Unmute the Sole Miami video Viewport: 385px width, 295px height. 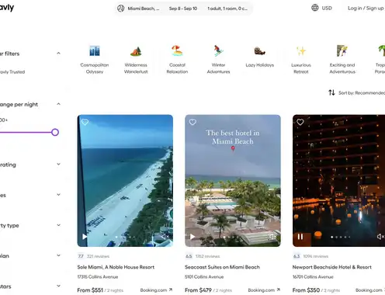point(165,237)
